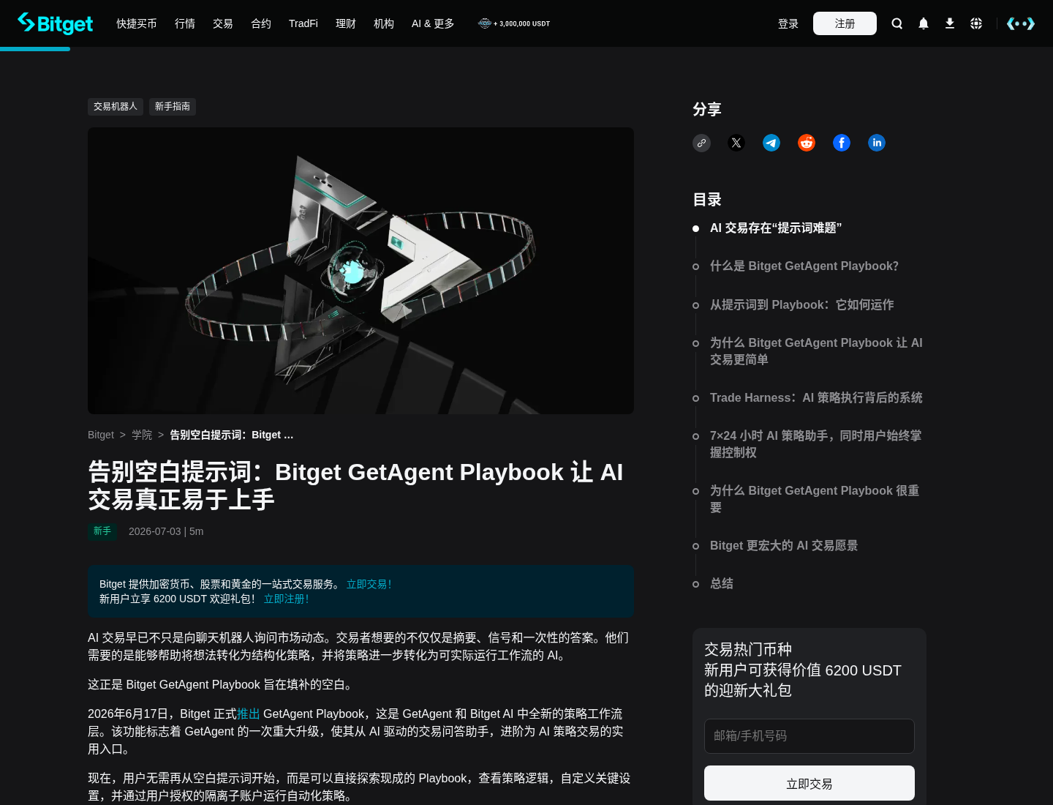This screenshot has height=805, width=1053.
Task: Jump to Bitget 更宏大的 AI 交易愿景 section
Action: (784, 545)
